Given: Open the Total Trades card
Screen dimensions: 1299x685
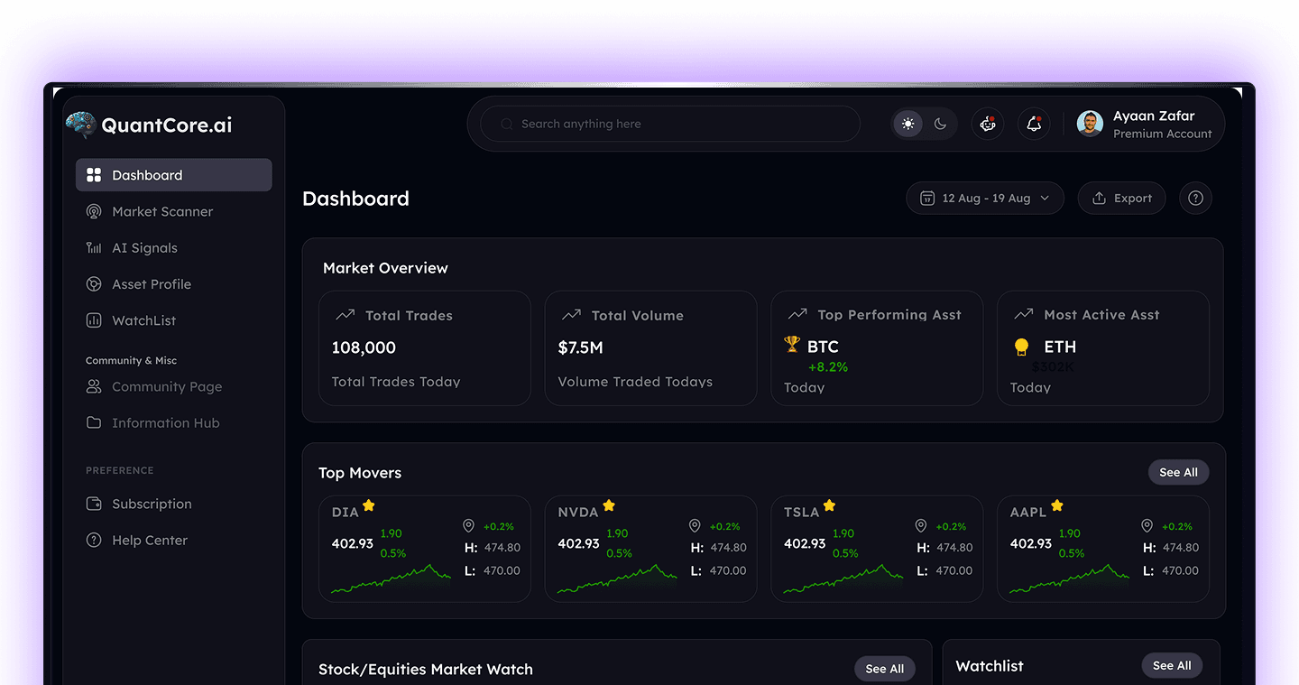Looking at the screenshot, I should pos(425,348).
